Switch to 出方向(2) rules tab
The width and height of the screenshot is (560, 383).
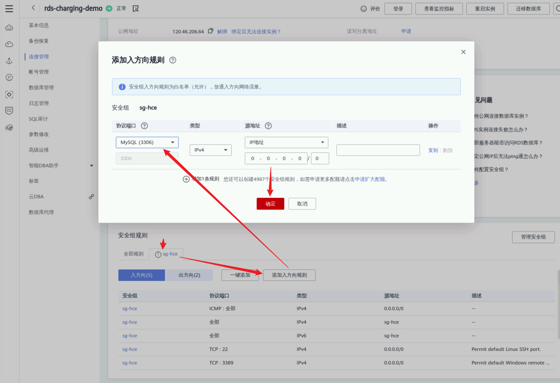189,275
